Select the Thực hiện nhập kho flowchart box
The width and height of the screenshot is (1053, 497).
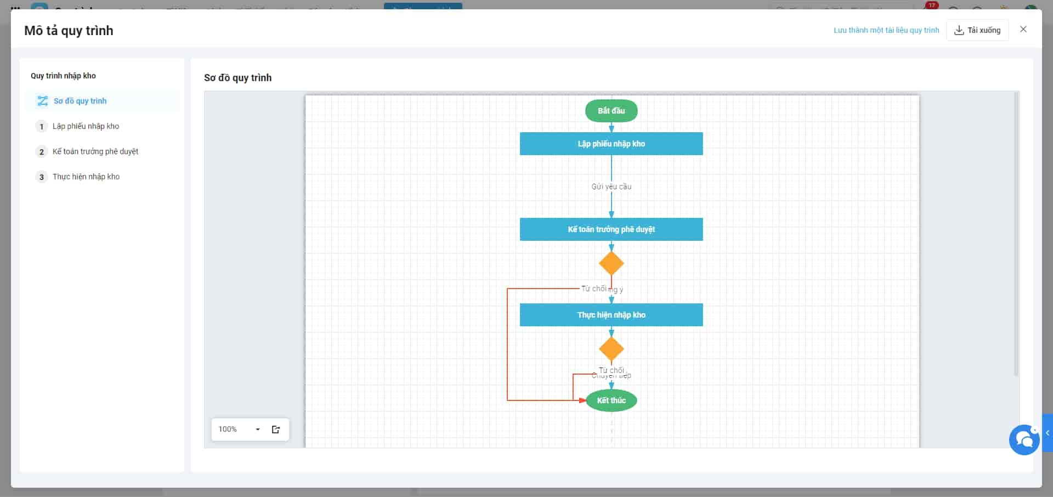coord(611,315)
